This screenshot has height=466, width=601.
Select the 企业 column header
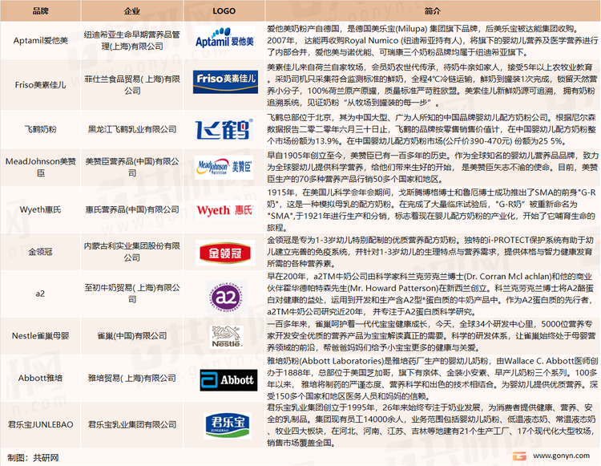(132, 10)
